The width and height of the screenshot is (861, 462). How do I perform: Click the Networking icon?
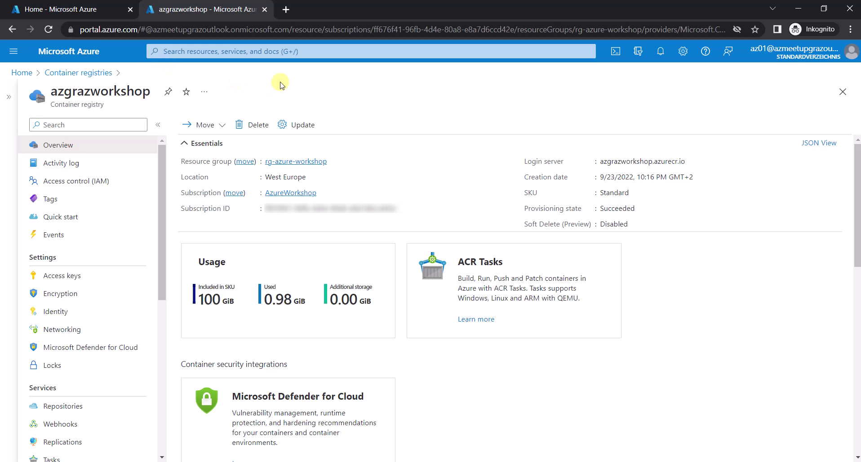pyautogui.click(x=33, y=329)
